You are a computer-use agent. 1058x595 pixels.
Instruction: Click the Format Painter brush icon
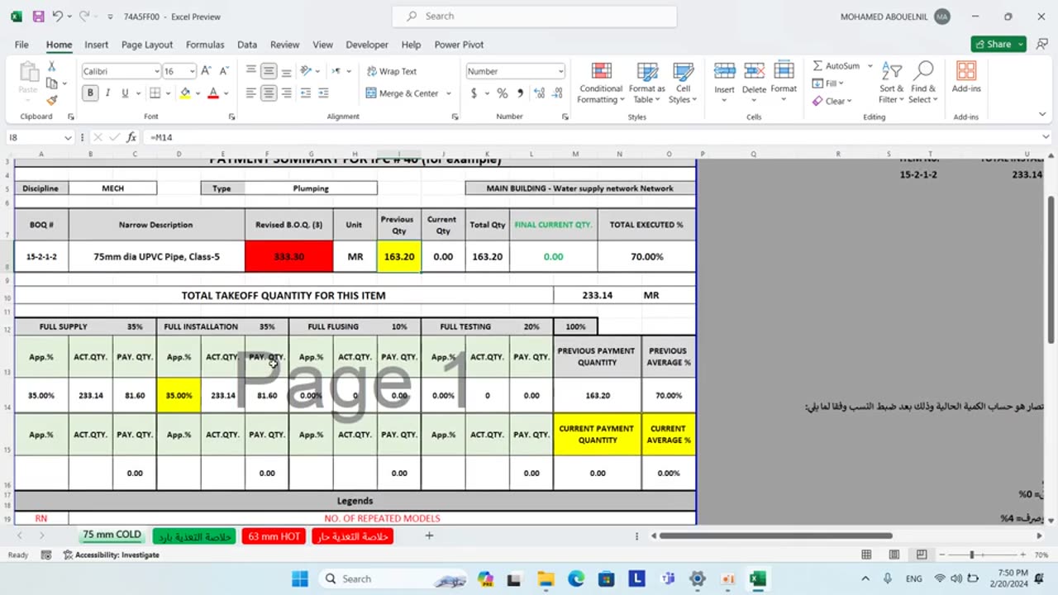[x=51, y=100]
